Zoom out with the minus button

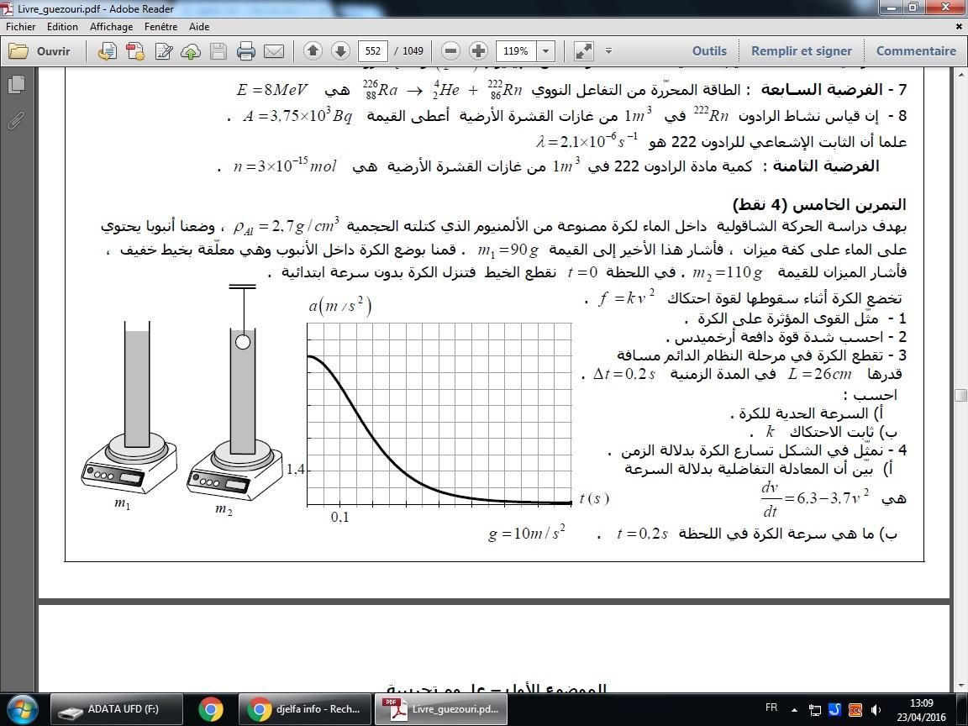coord(451,50)
